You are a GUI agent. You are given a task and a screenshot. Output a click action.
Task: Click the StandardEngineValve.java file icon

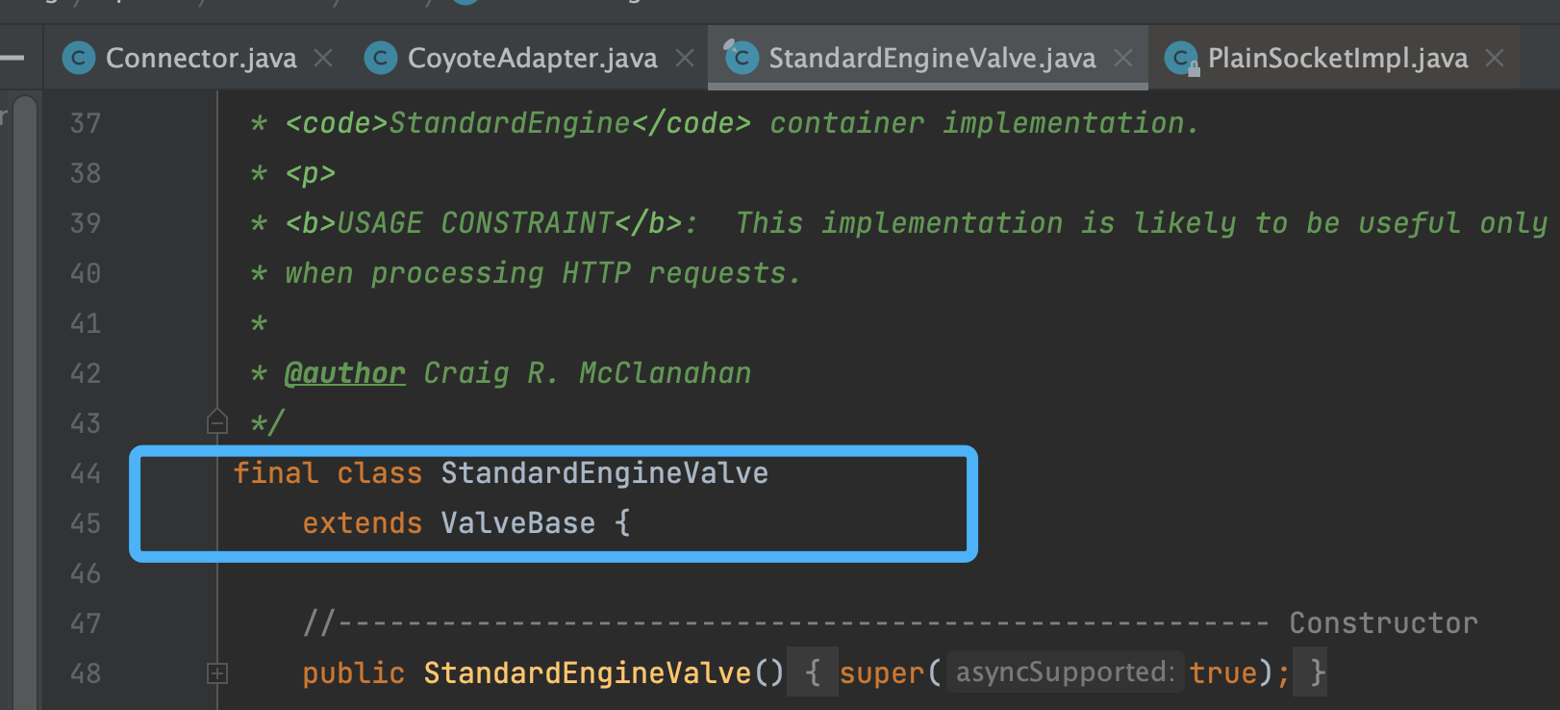742,59
